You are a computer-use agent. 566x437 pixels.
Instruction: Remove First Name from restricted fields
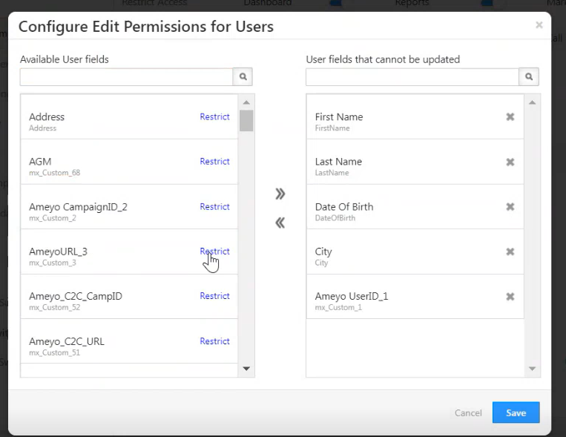pos(510,117)
